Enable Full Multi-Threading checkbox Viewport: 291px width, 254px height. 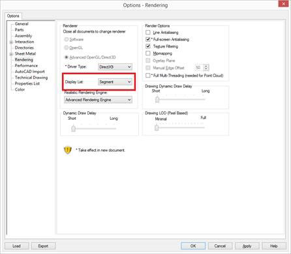point(148,76)
